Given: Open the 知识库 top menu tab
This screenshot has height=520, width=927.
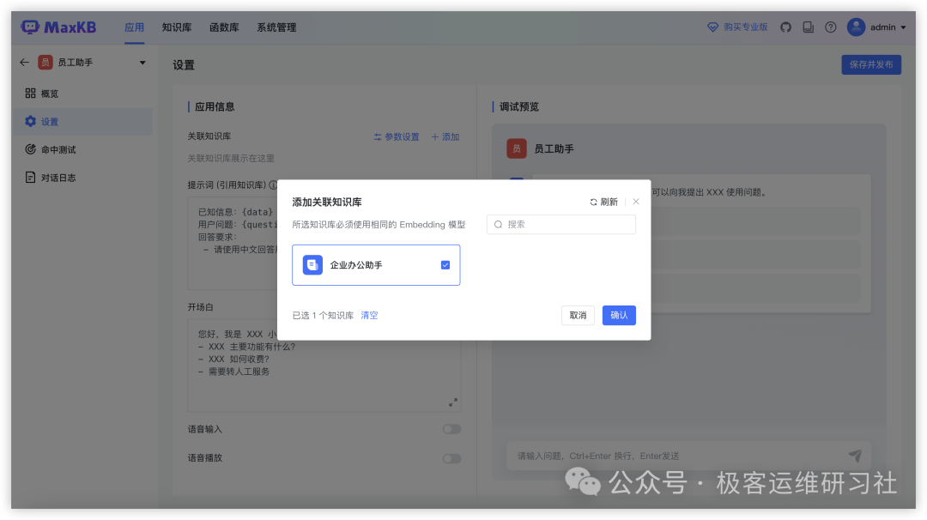Looking at the screenshot, I should tap(176, 27).
